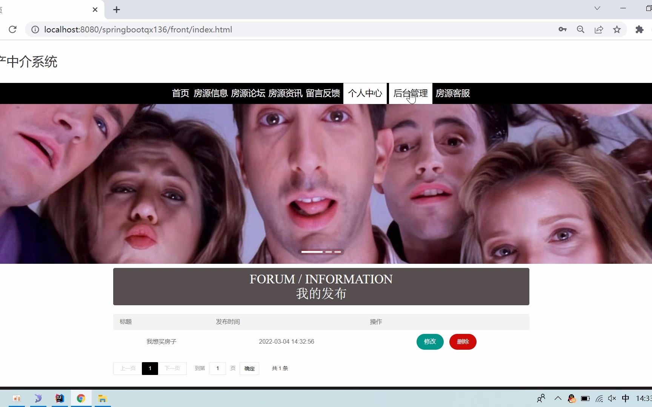Open browser extensions puzzle icon

tap(639, 29)
